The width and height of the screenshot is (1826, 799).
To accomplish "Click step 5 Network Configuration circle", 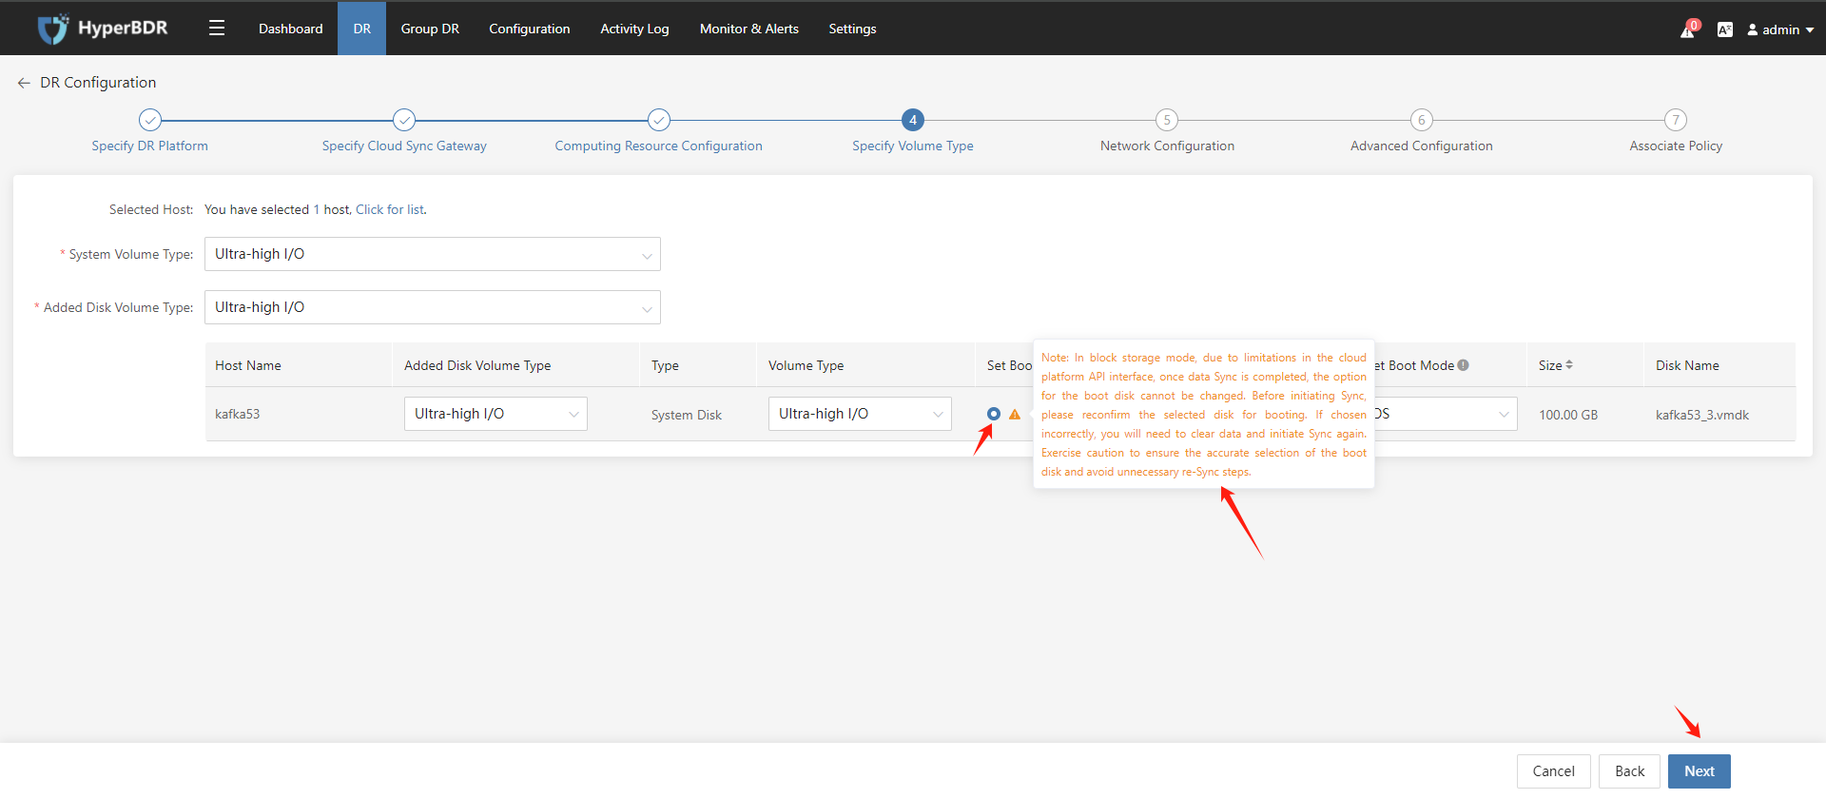I will 1167,120.
